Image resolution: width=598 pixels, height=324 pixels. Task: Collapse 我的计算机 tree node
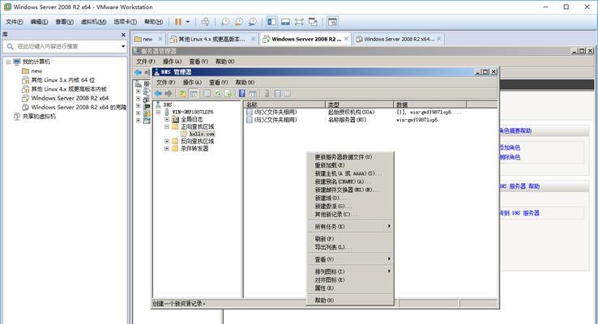click(8, 62)
